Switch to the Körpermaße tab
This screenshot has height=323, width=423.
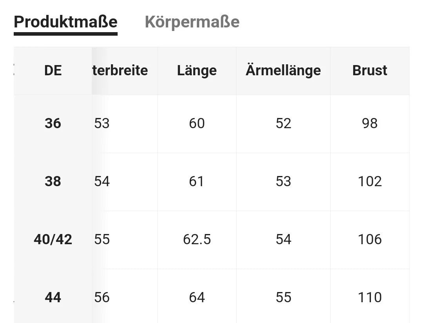pos(192,22)
